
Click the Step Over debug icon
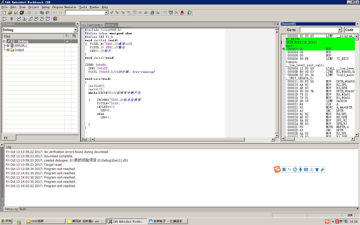coord(19,19)
